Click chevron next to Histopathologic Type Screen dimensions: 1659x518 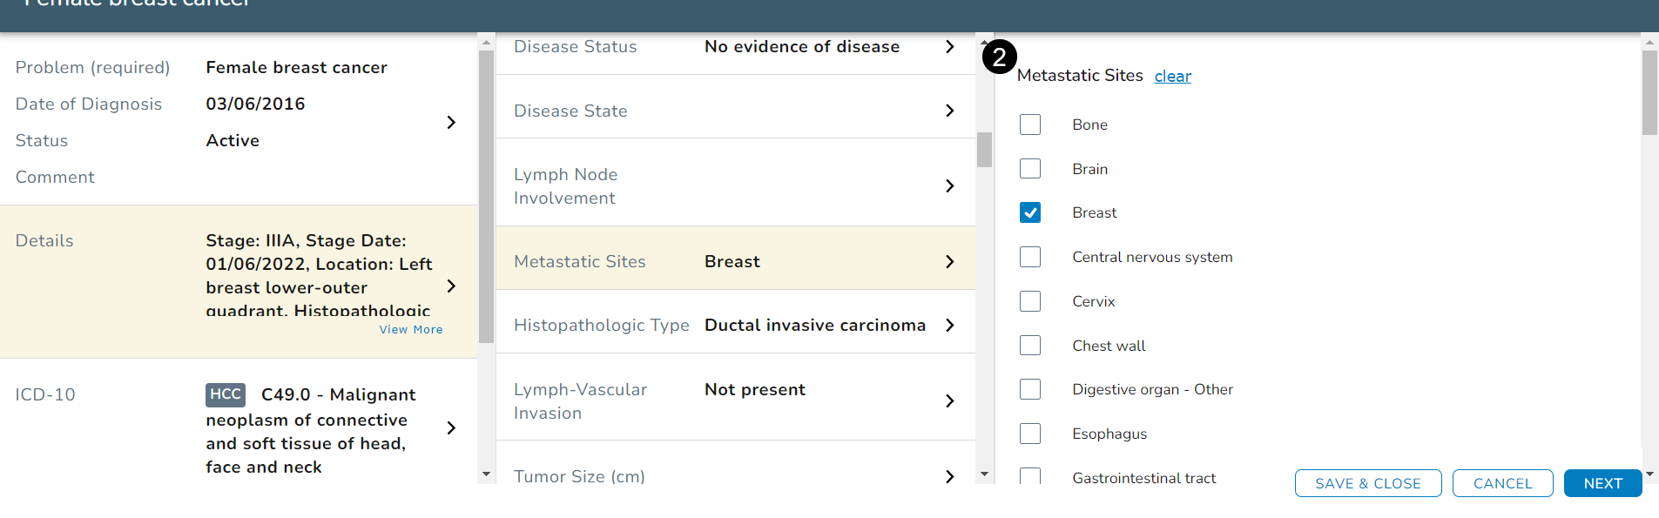(x=949, y=325)
